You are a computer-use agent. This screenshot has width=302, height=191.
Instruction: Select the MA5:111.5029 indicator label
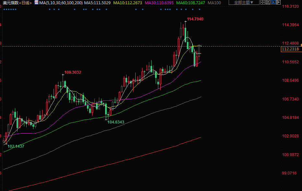click(x=97, y=3)
